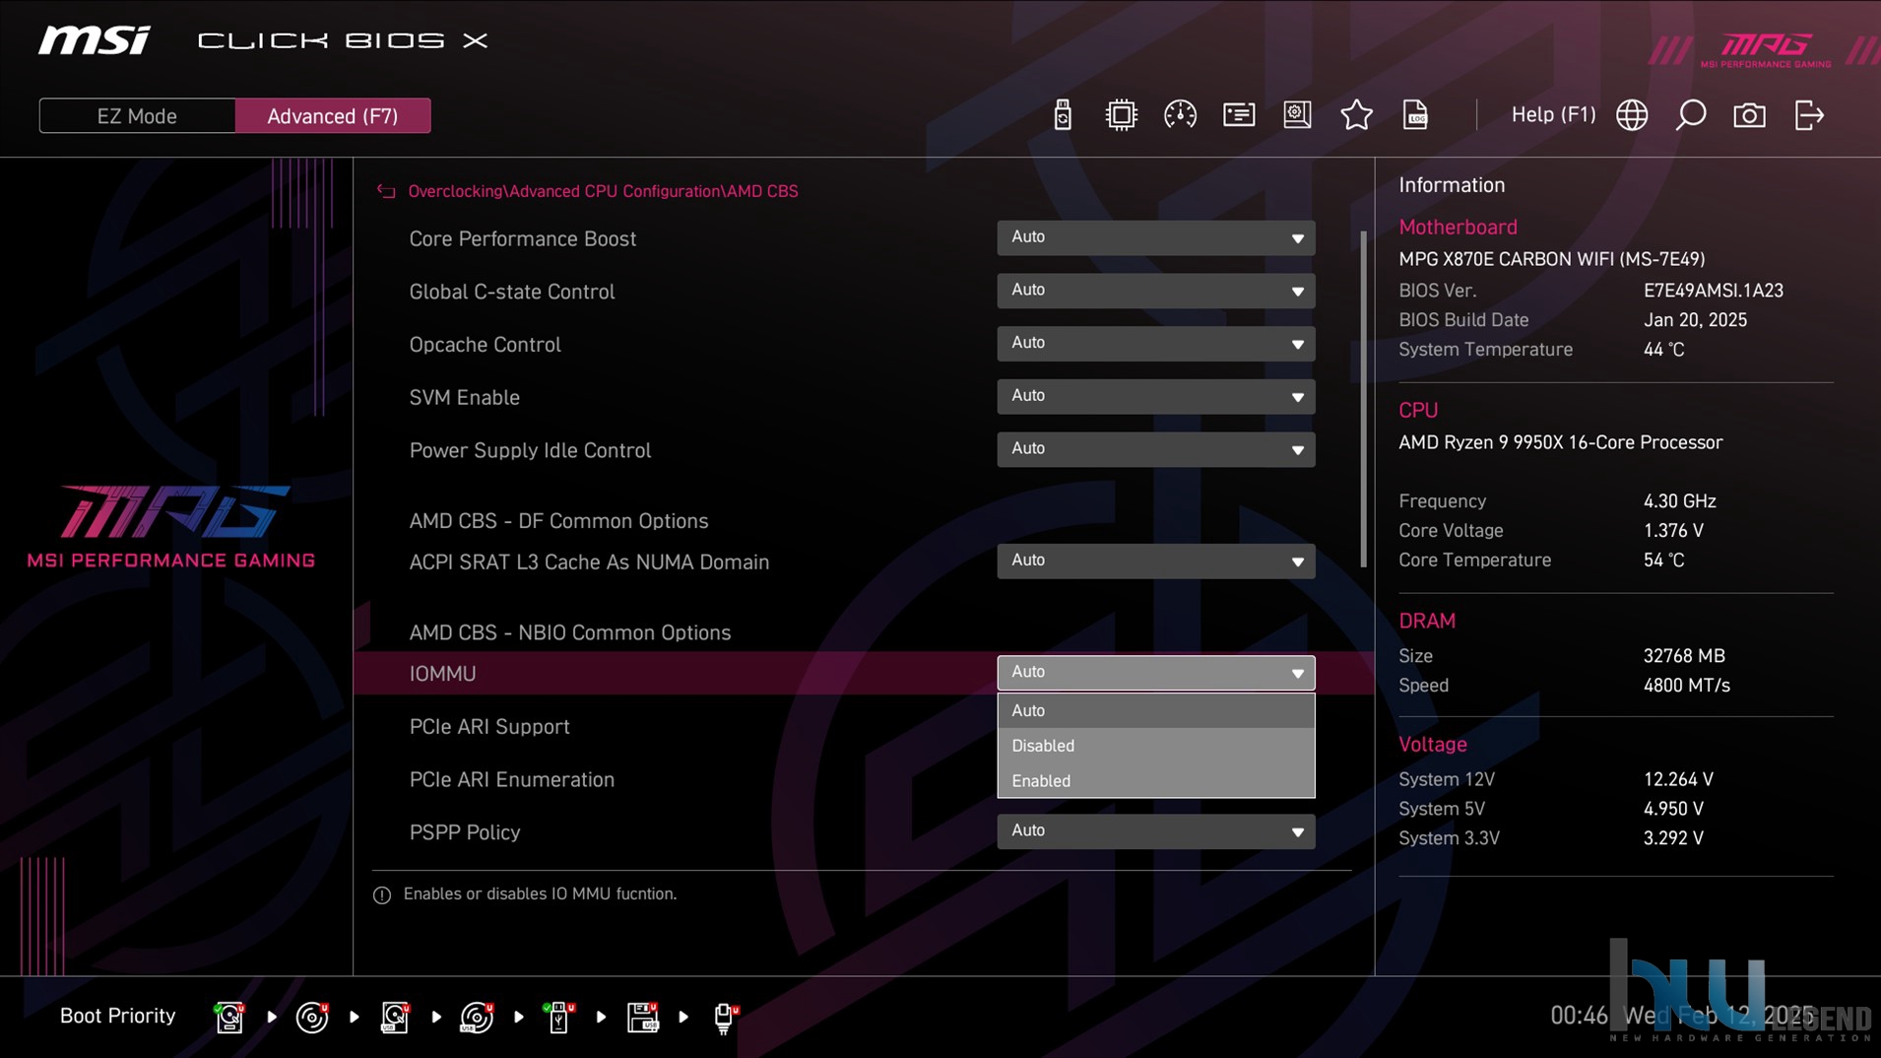
Task: Select the Power Supply Idle Control label
Action: point(530,450)
